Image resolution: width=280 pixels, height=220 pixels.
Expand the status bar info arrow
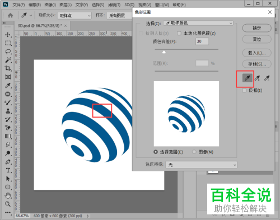(88, 216)
